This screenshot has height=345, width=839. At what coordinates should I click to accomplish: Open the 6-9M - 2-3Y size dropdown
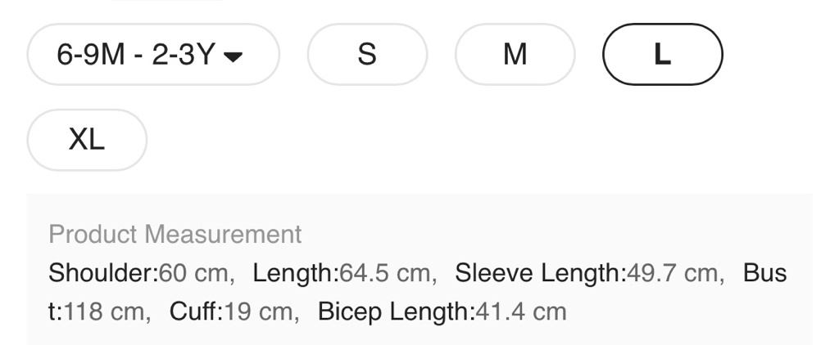coord(153,55)
